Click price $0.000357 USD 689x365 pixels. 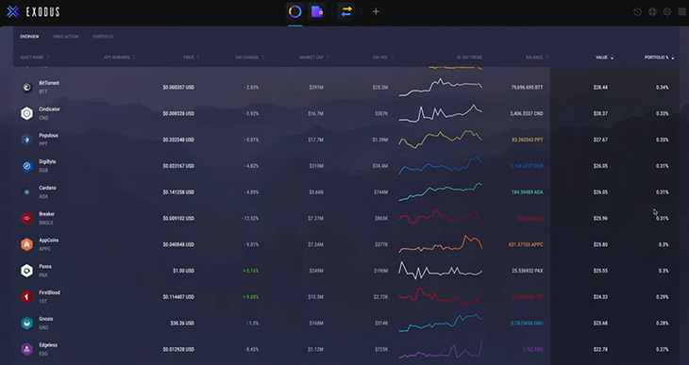pos(178,88)
